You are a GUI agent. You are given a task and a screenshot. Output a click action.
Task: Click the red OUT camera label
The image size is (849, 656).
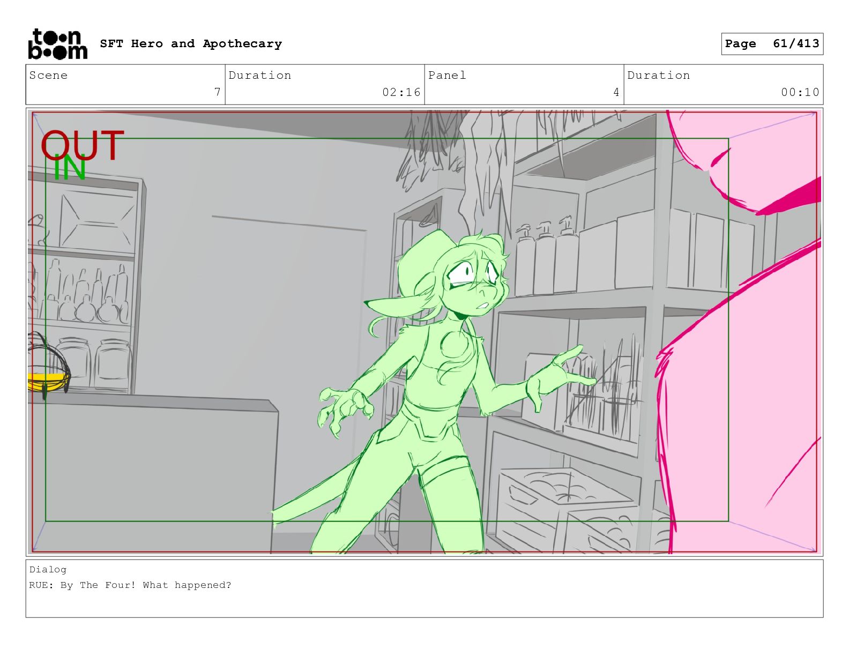(82, 145)
